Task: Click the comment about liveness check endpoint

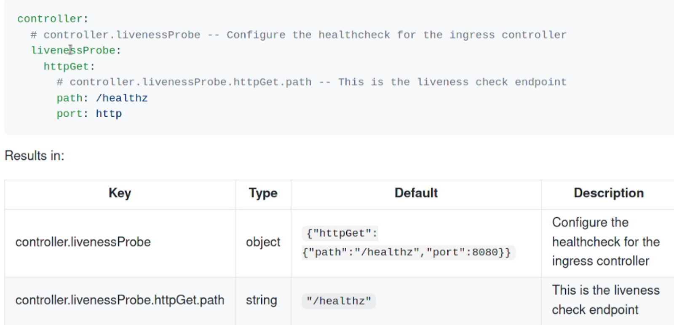Action: point(311,82)
